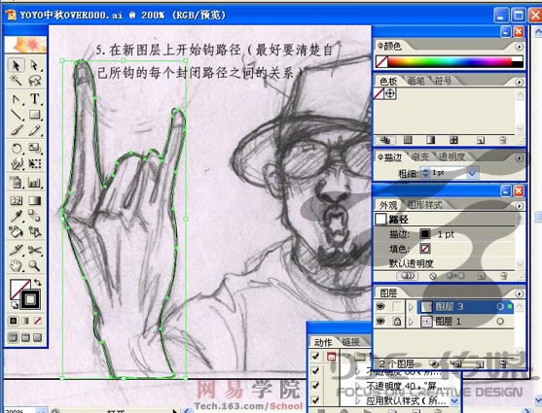
Task: Toggle the lock on 图层 1
Action: click(x=397, y=322)
